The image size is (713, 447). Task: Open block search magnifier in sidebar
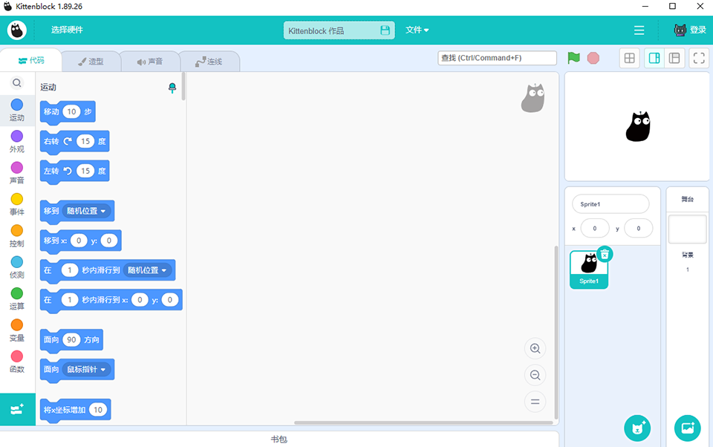pyautogui.click(x=17, y=82)
